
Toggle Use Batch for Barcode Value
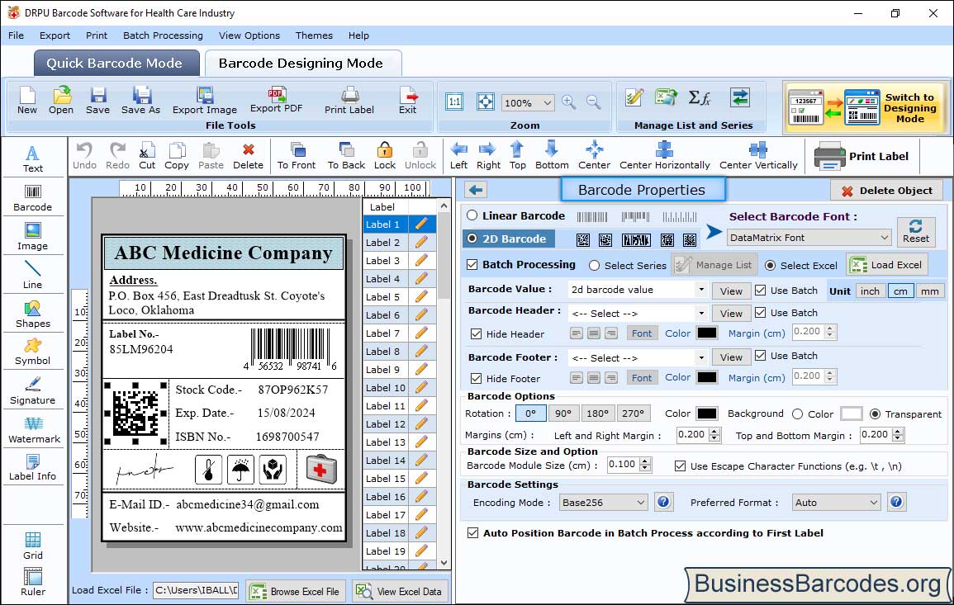tap(761, 290)
